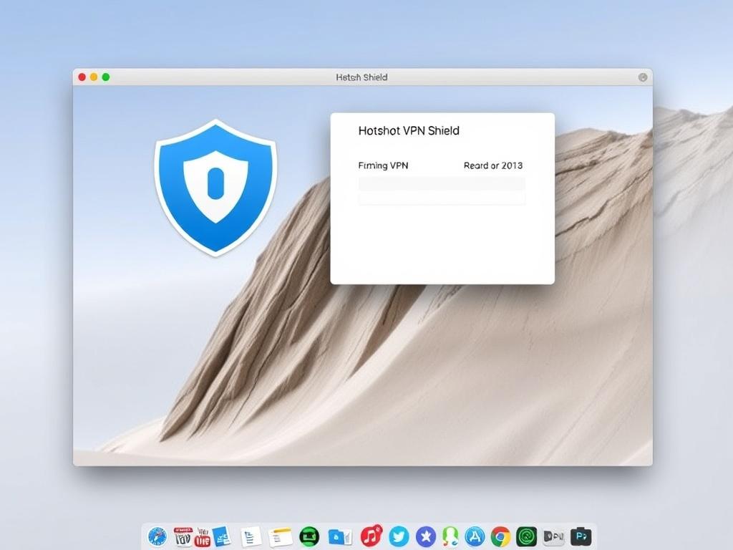This screenshot has width=733, height=550.
Task: Open the blue folder dock icon
Action: point(340,537)
